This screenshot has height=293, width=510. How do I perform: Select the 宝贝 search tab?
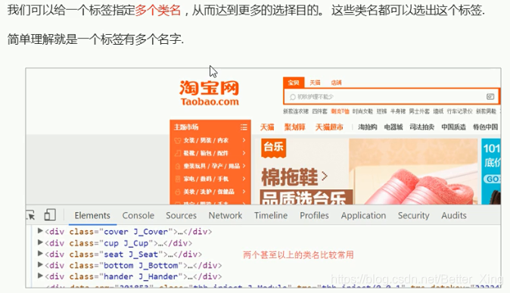(294, 83)
